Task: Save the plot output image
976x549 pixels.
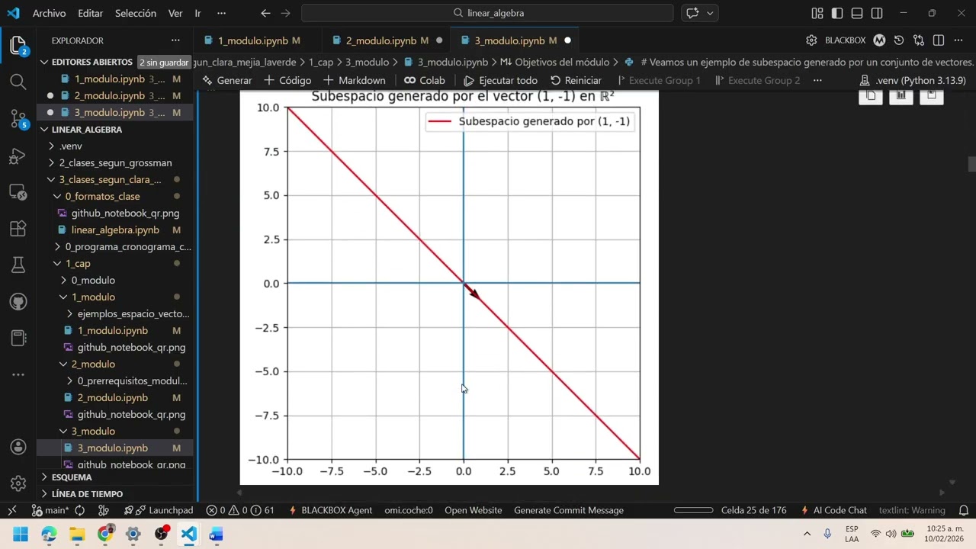Action: (932, 95)
